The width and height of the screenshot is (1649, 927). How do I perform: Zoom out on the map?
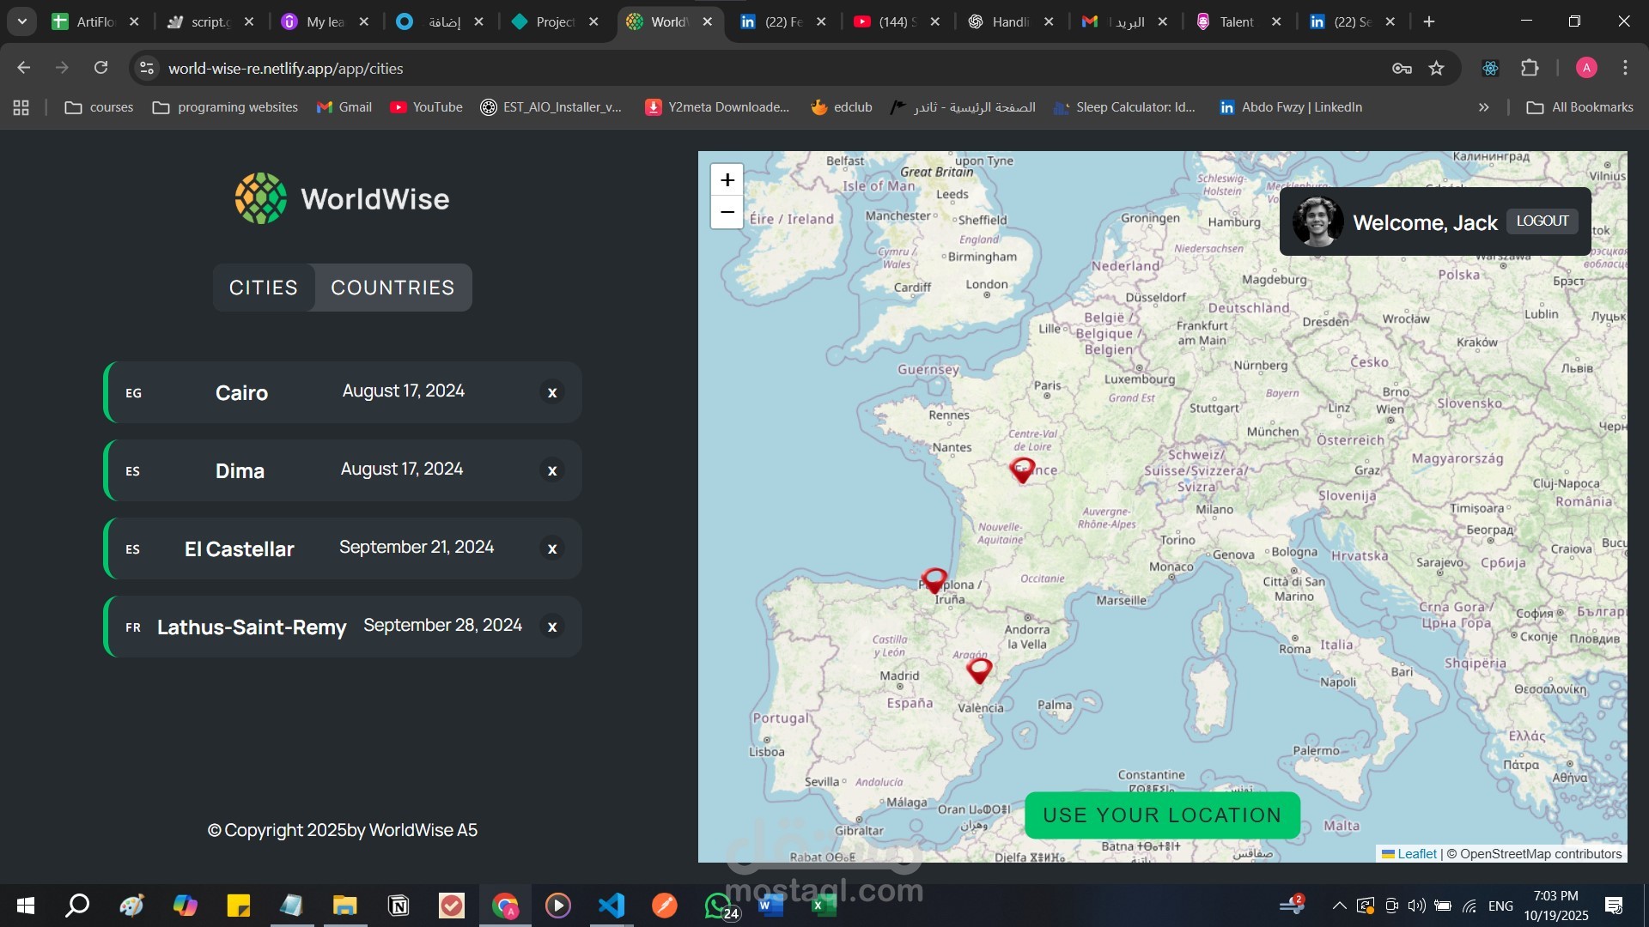pyautogui.click(x=727, y=212)
